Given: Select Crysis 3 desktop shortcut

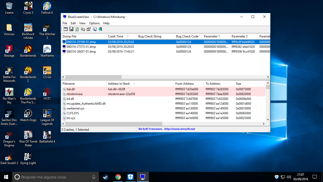Looking at the screenshot, I should (x=28, y=8).
